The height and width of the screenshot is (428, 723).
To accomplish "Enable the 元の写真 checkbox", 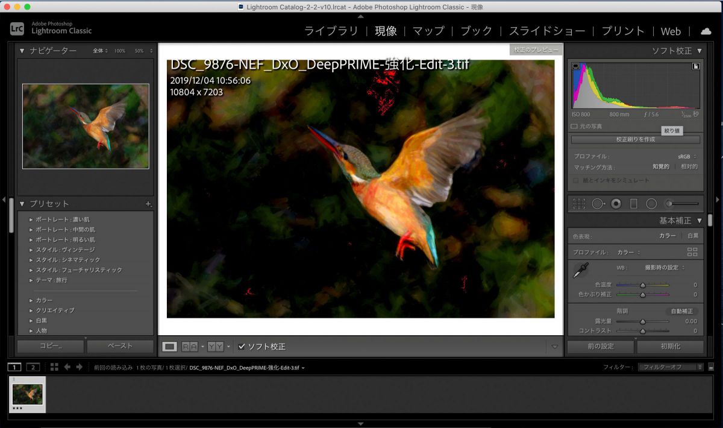I will pyautogui.click(x=574, y=127).
